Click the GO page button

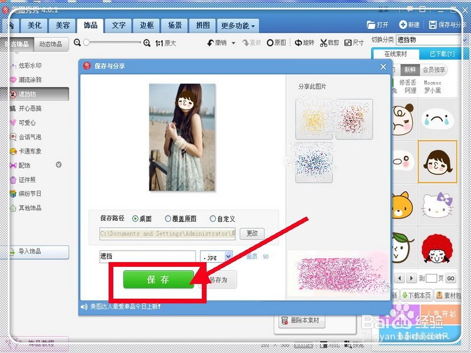(x=450, y=278)
